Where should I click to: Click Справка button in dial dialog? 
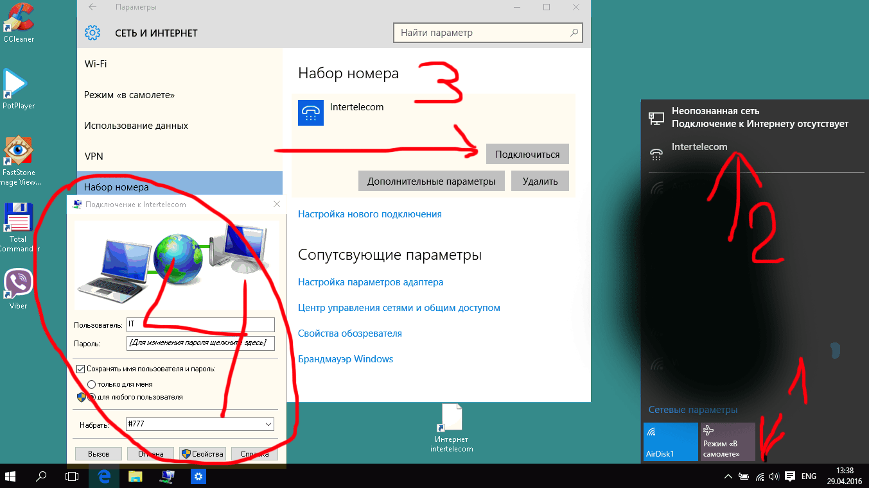[x=254, y=453]
